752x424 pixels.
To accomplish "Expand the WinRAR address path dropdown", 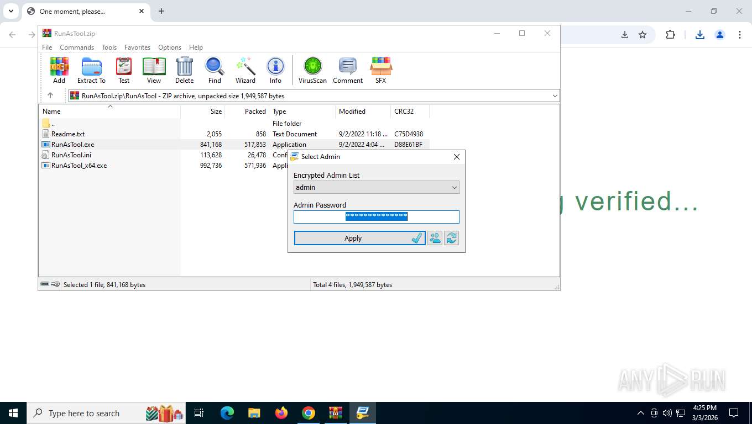I will 555,96.
